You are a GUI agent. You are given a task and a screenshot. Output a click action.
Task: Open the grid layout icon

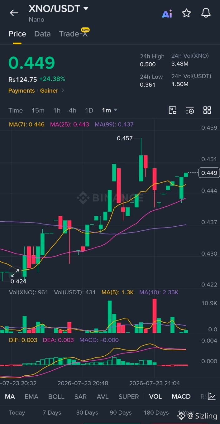pos(207,110)
